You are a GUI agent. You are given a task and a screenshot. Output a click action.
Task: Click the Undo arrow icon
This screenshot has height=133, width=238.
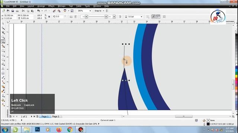tap(39, 11)
